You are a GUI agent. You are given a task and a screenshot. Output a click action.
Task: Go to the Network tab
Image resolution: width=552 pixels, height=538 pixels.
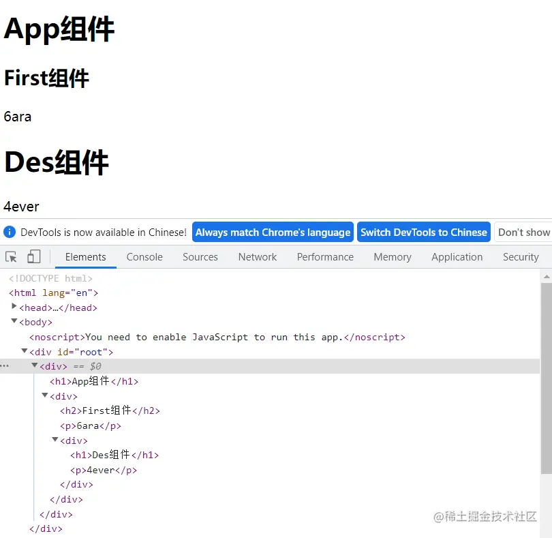point(258,257)
